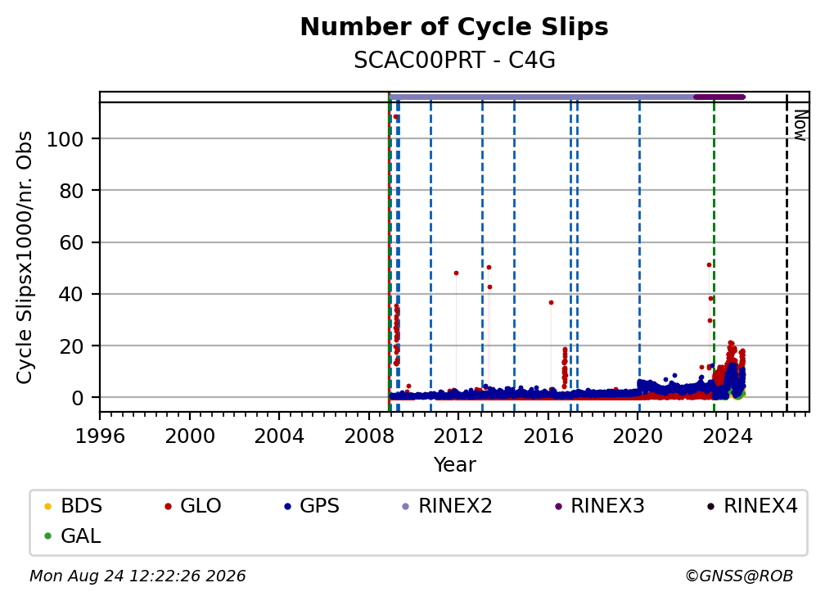Click the purple RINEX3 availability bar

(x=719, y=97)
